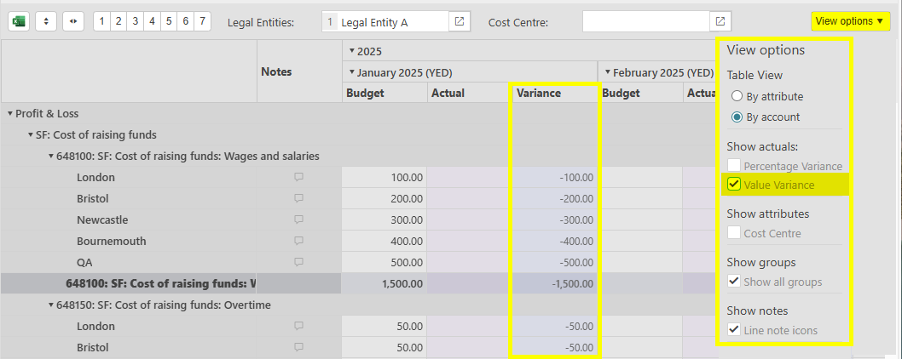Viewport: 902px width, 359px height.
Task: Switch to level 3 button
Action: [135, 21]
